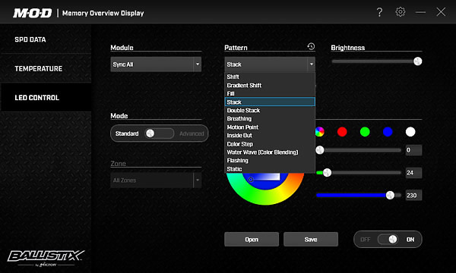Screen dimensions: 456x273
Task: Select the red color swatch
Action: tap(342, 132)
